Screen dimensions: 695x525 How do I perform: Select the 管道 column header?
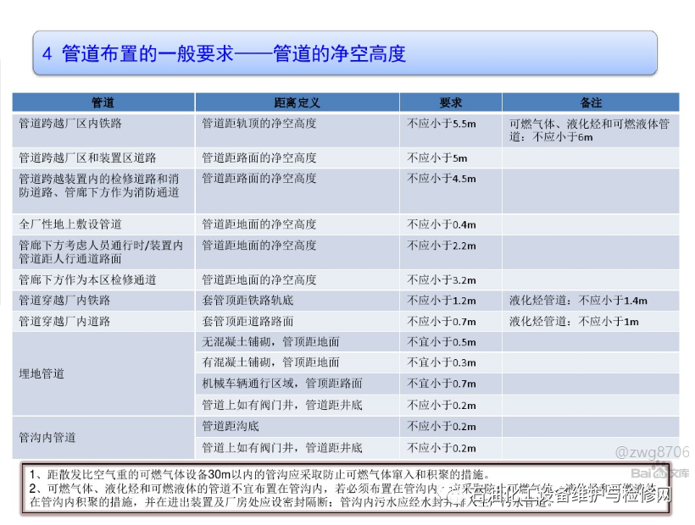103,102
